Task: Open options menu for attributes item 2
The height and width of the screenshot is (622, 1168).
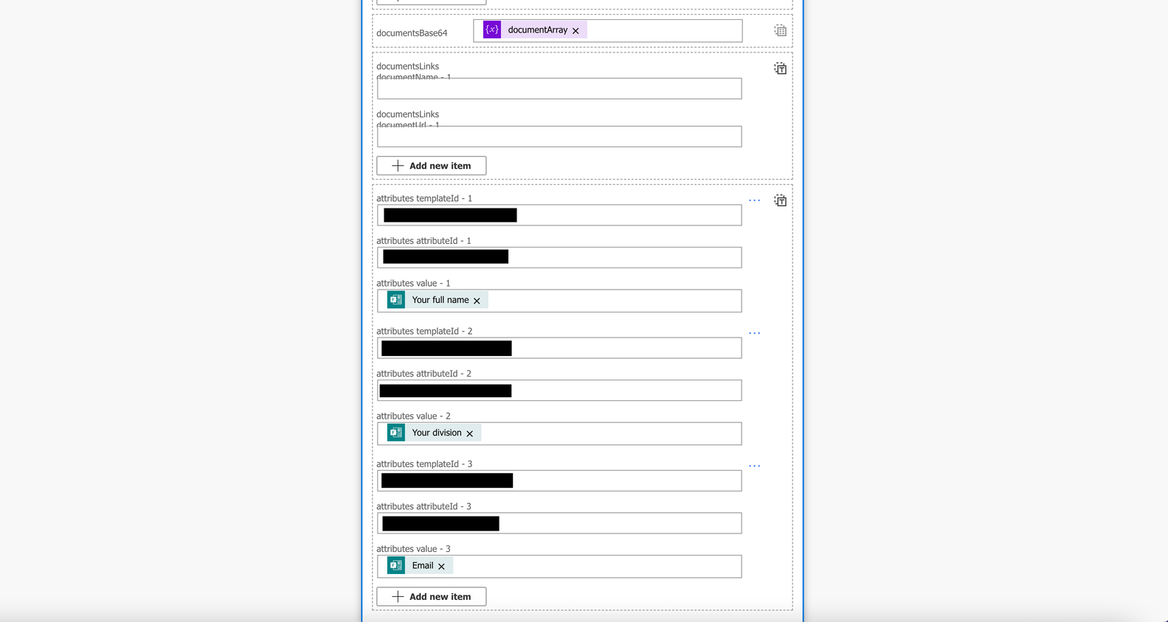Action: tap(754, 333)
